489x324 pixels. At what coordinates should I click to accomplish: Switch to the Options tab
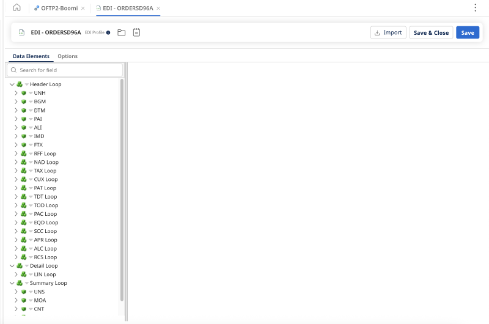point(67,56)
